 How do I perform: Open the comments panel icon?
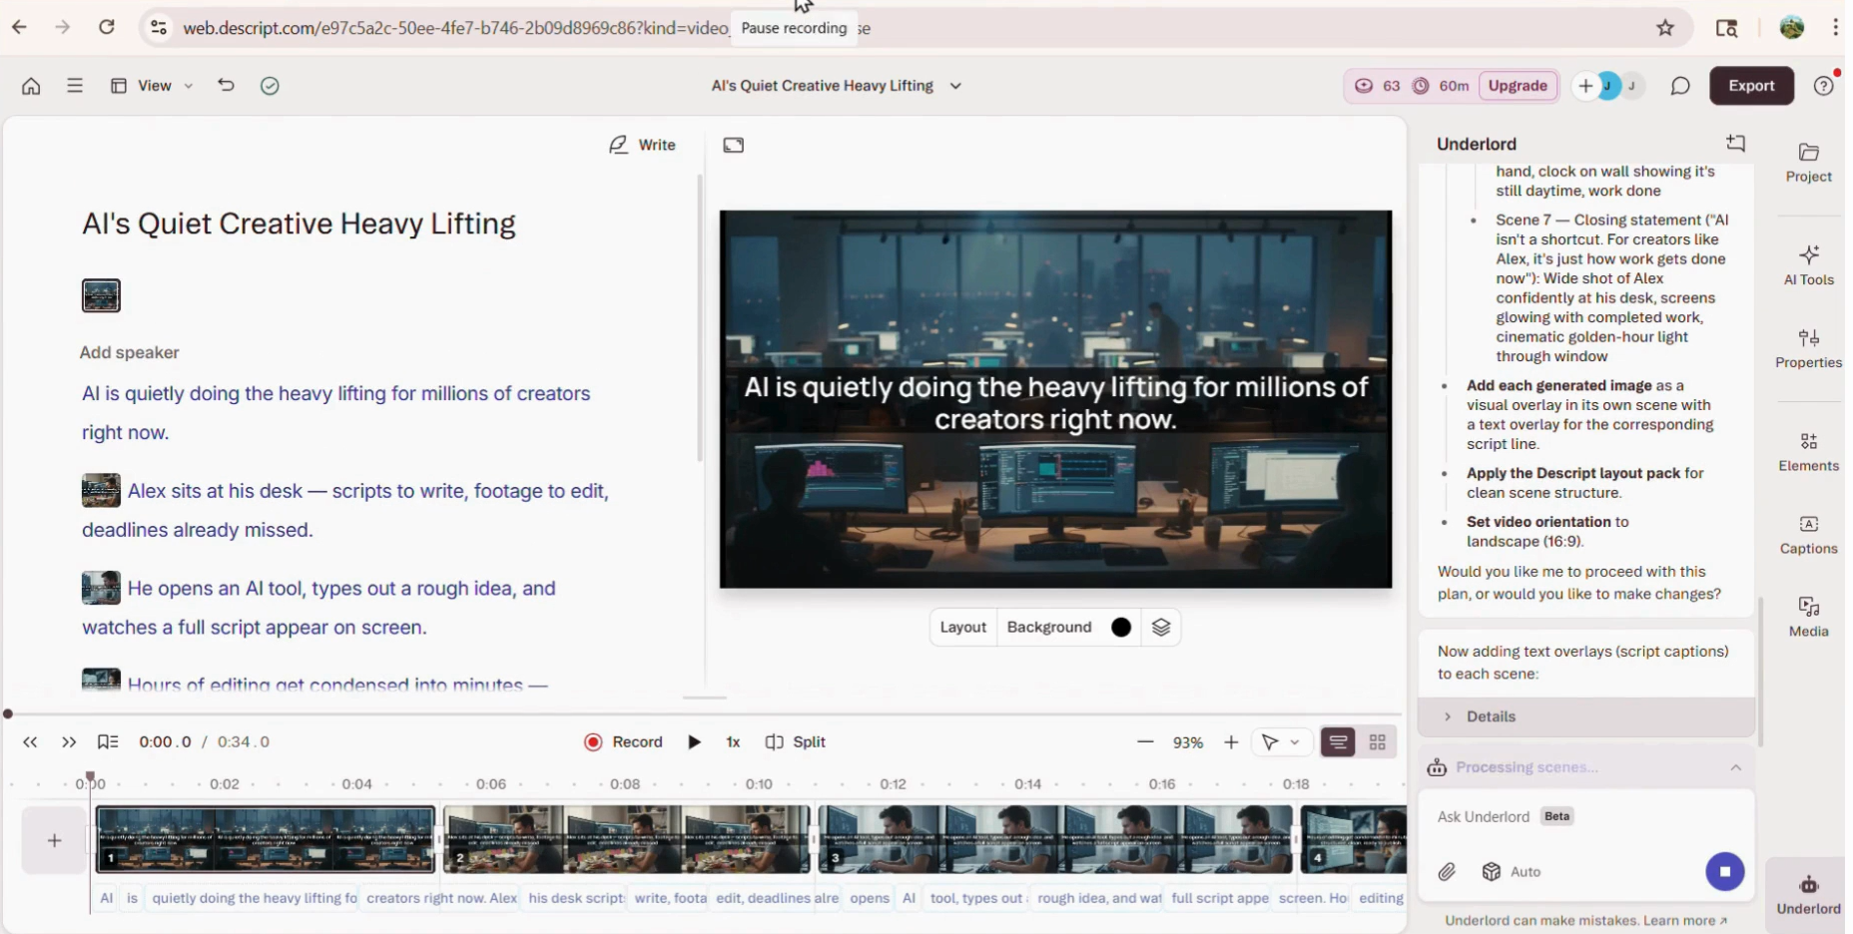(x=1680, y=86)
